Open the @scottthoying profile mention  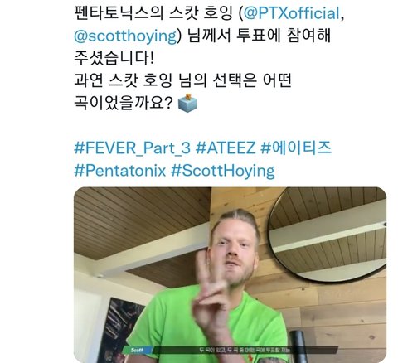[125, 36]
